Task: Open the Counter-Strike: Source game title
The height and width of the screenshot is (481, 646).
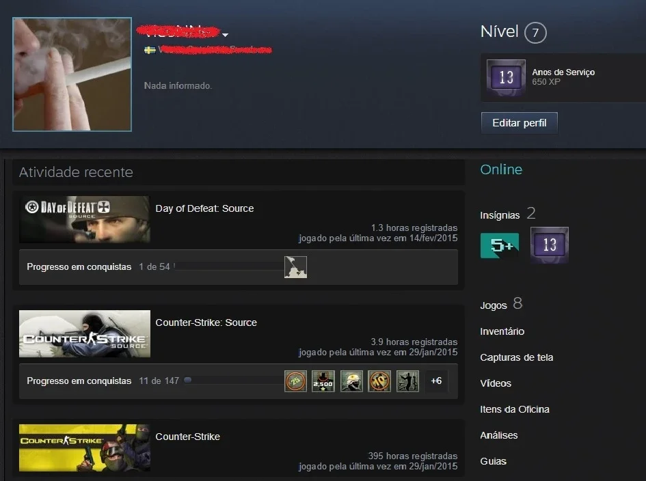Action: [206, 322]
